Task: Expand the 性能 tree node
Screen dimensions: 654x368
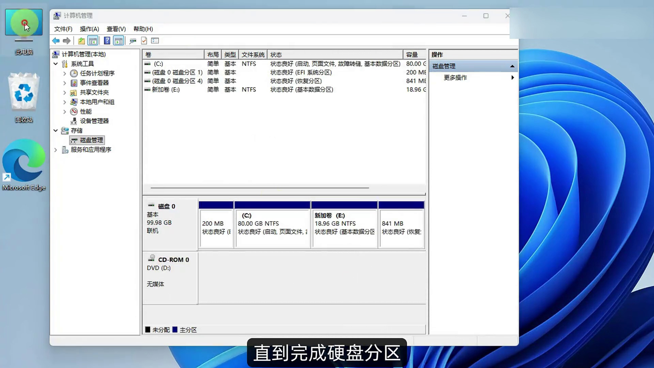Action: 64,111
